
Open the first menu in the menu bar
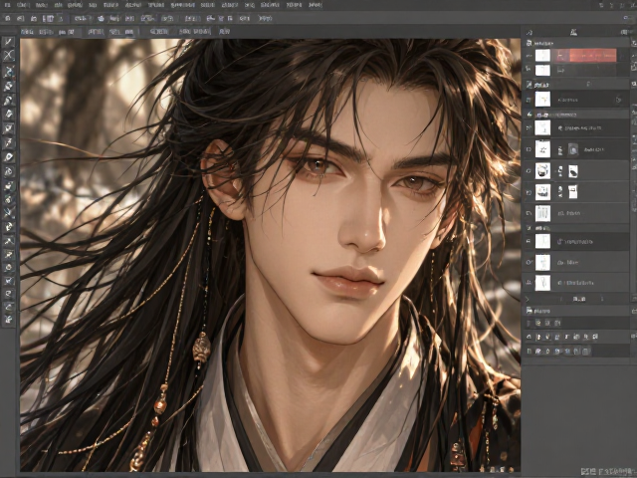(x=8, y=5)
